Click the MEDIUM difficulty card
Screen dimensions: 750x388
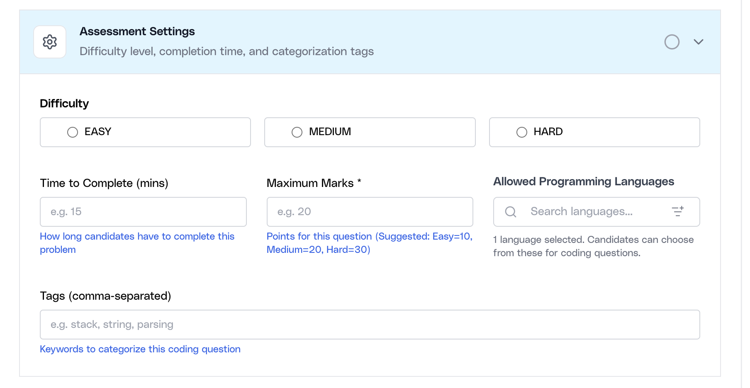[x=370, y=132]
